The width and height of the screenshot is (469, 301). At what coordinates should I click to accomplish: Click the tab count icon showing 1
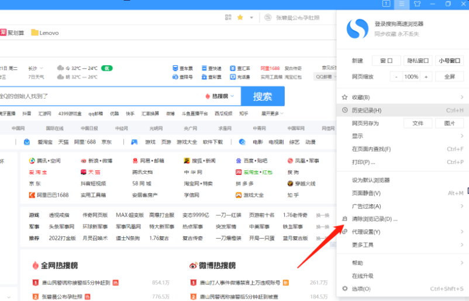[x=386, y=4]
